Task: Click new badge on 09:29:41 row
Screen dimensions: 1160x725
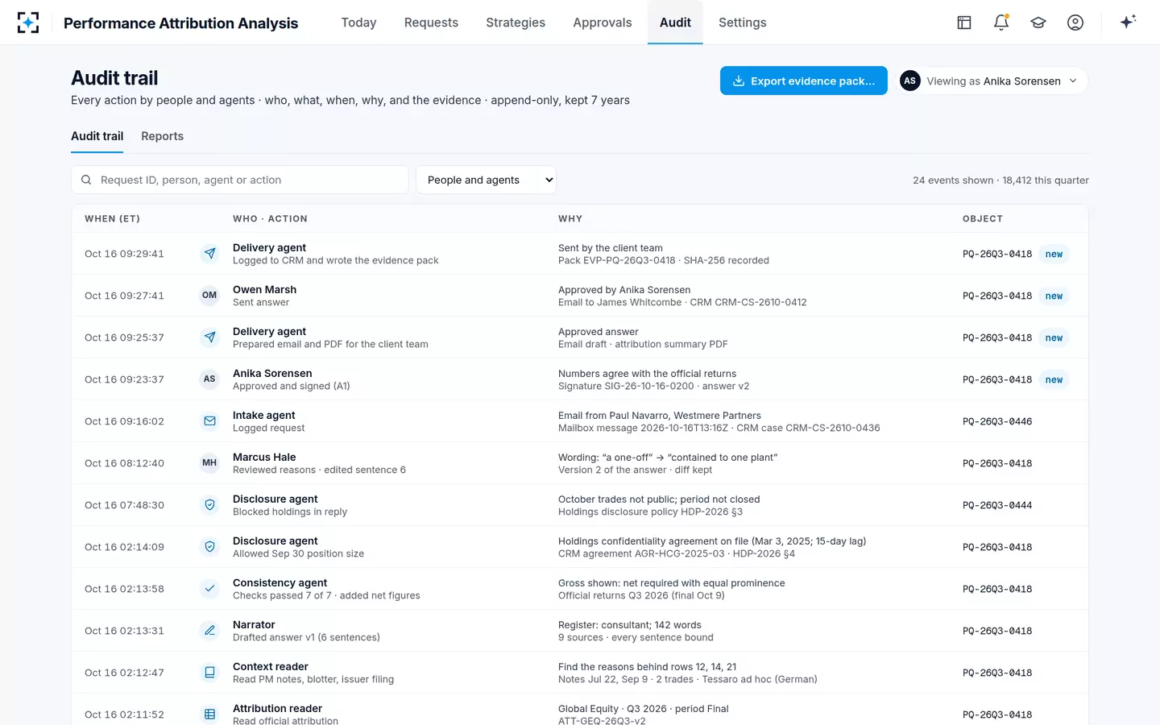Action: tap(1054, 254)
